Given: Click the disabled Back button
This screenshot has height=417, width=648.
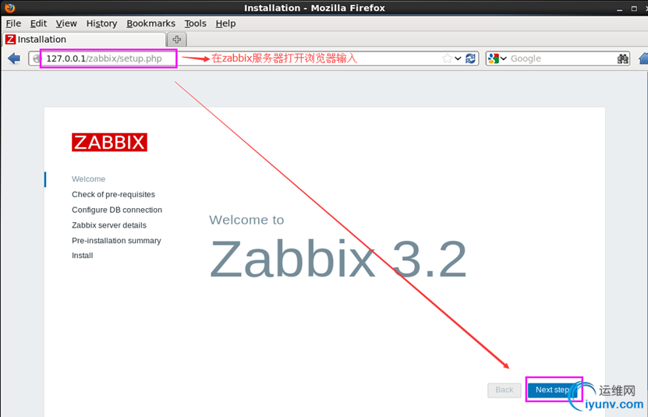Looking at the screenshot, I should click(x=505, y=390).
